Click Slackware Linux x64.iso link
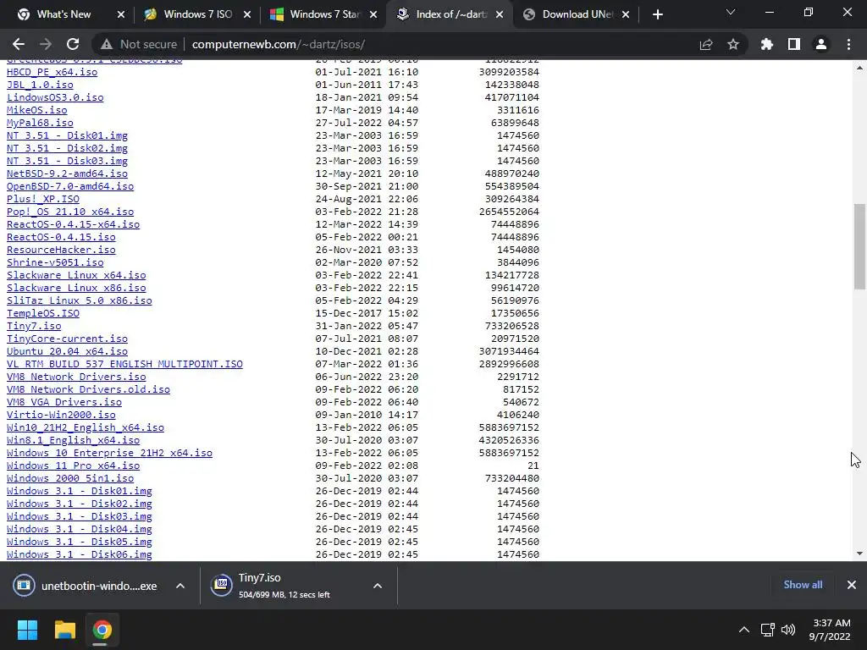This screenshot has height=650, width=867. coord(76,275)
